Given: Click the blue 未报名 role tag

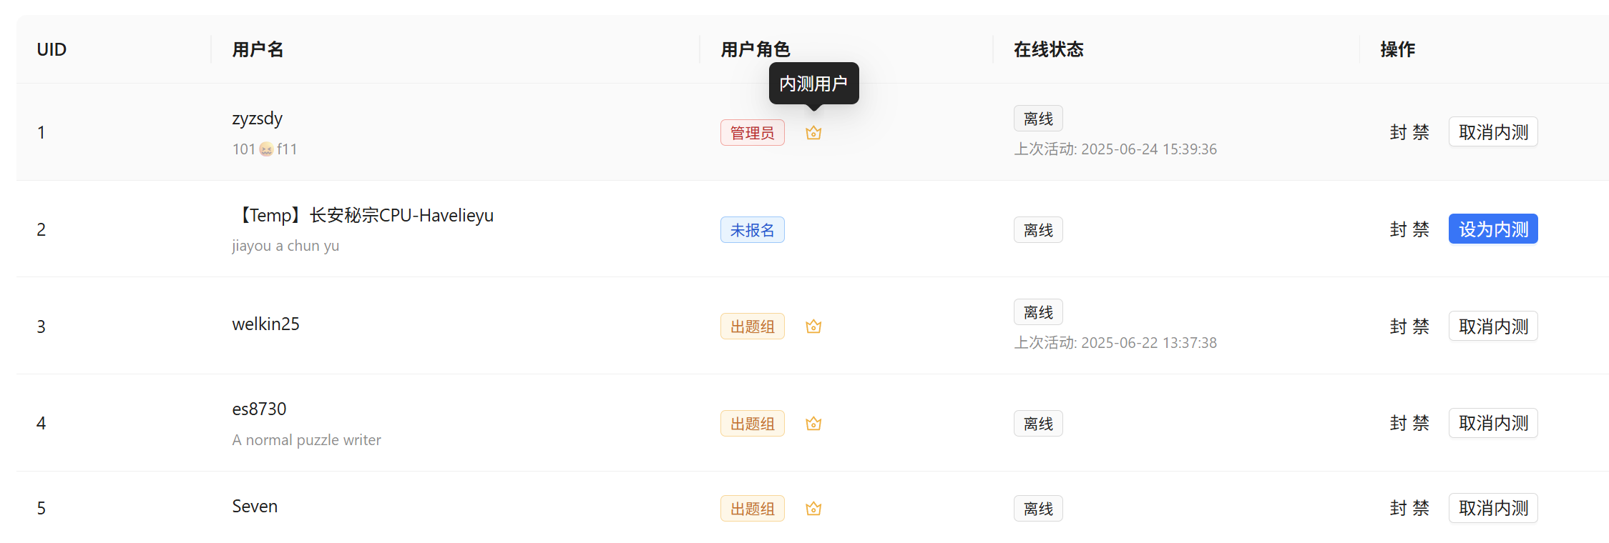Looking at the screenshot, I should pos(752,230).
